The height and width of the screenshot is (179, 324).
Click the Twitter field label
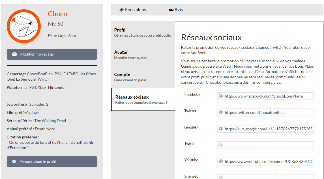coord(190,111)
